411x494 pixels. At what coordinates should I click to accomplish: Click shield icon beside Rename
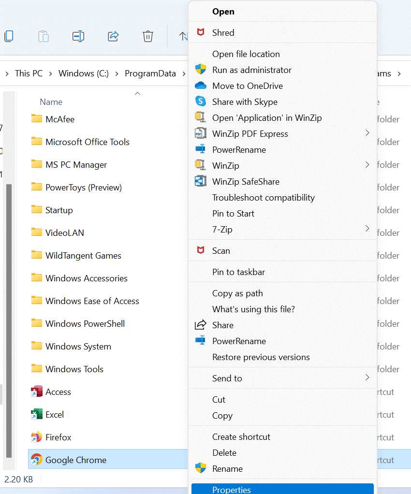pyautogui.click(x=201, y=468)
